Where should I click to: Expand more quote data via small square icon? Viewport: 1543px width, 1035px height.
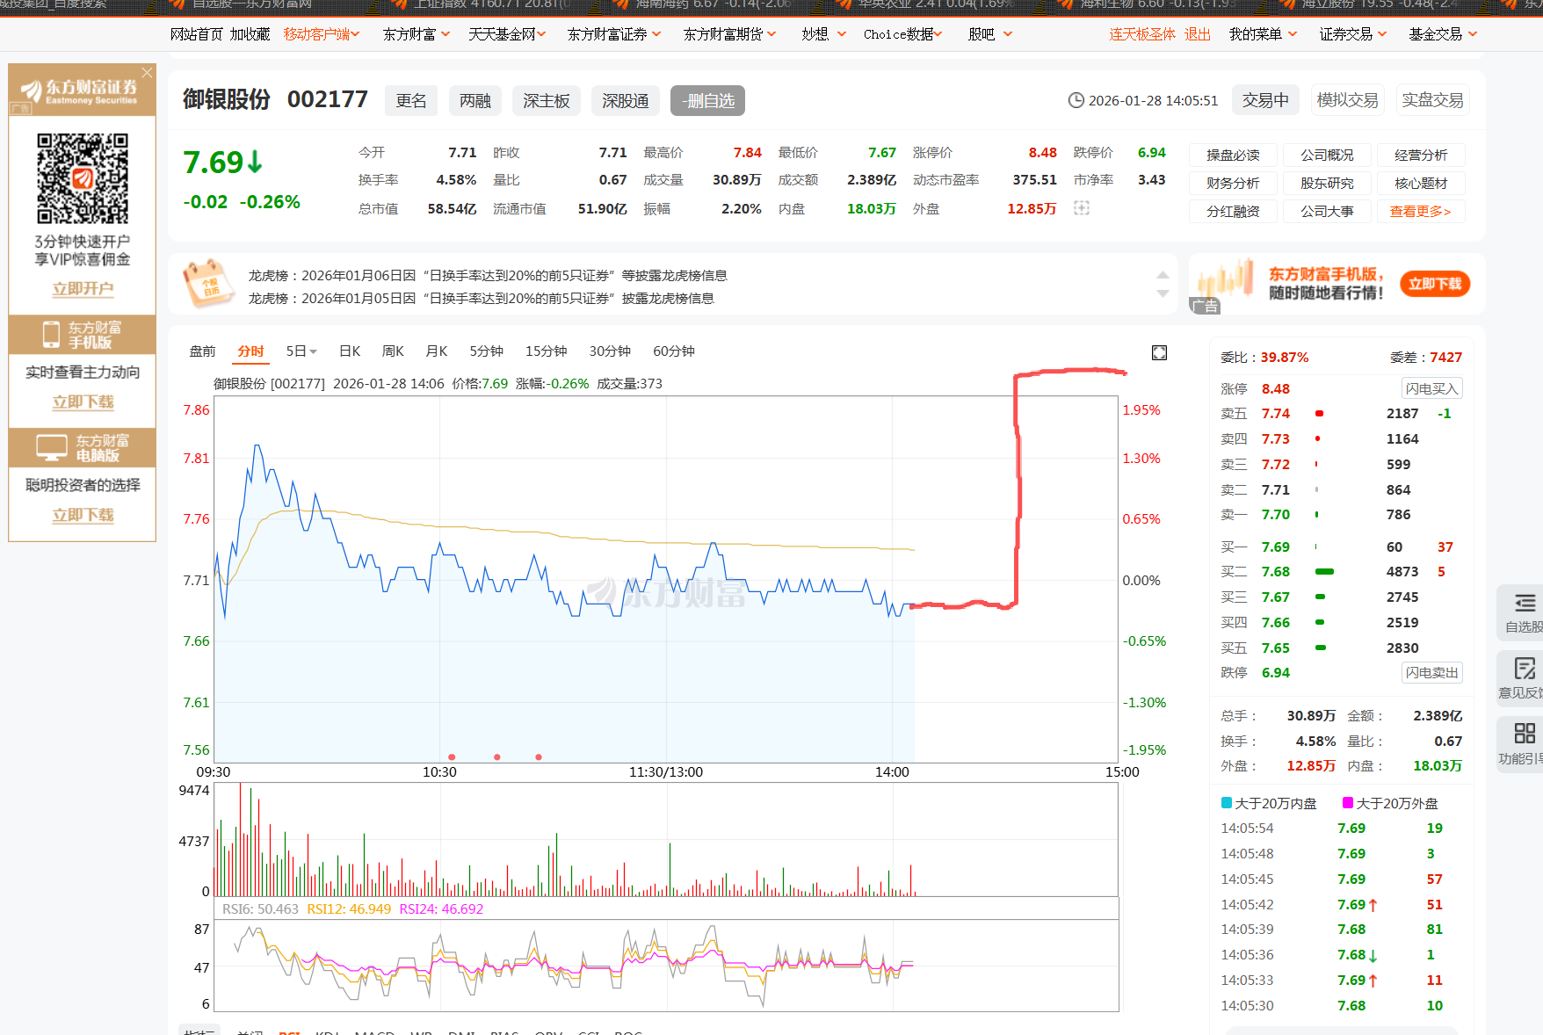coord(1082,208)
